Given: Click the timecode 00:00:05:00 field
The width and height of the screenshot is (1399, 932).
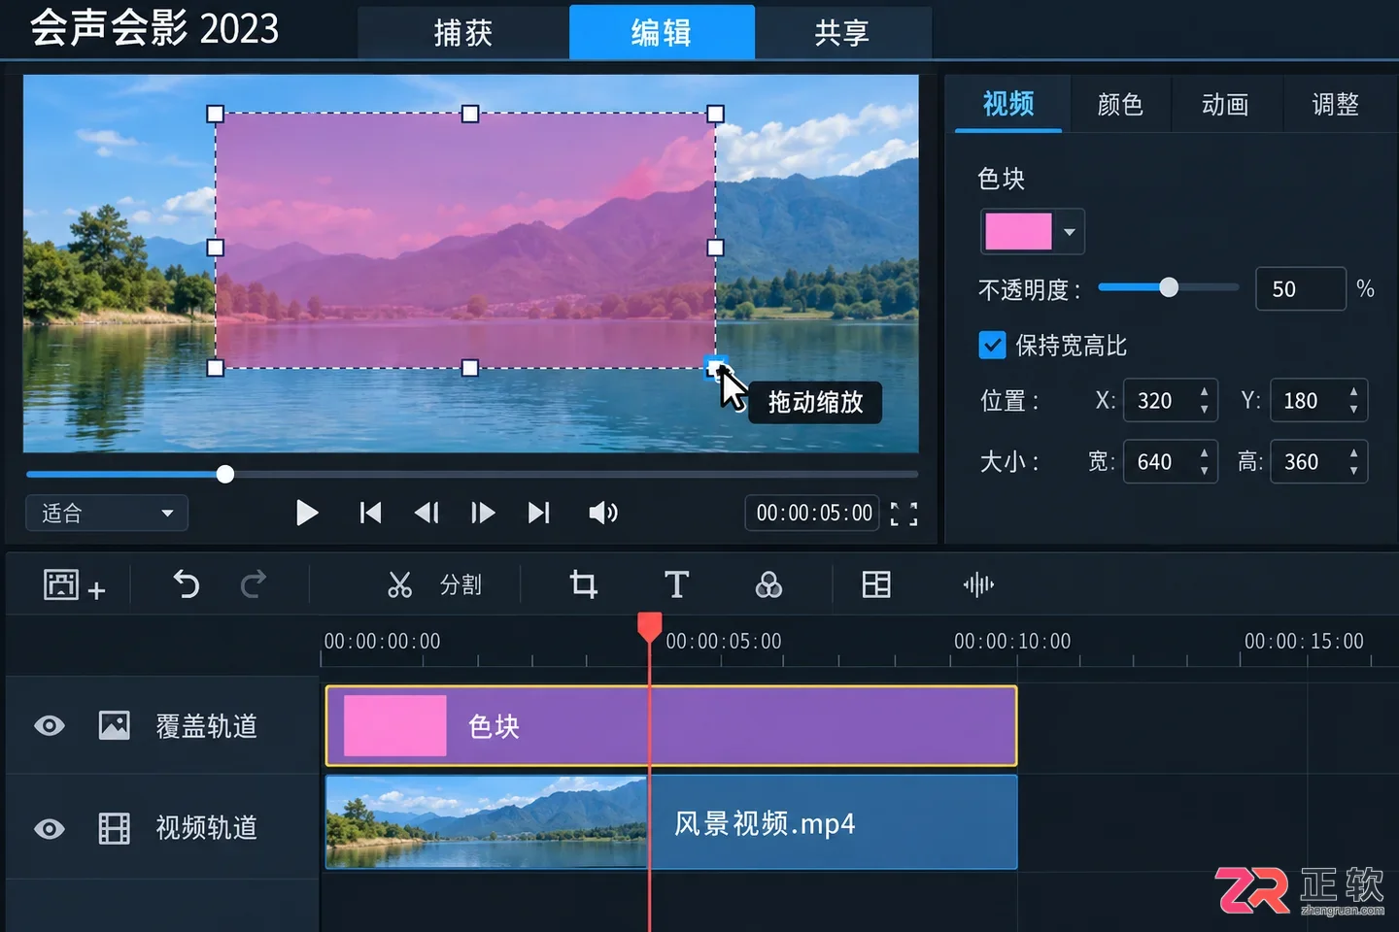Looking at the screenshot, I should tap(813, 513).
